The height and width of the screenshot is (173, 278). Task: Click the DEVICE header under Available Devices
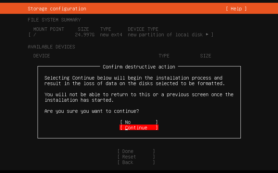[x=41, y=56]
